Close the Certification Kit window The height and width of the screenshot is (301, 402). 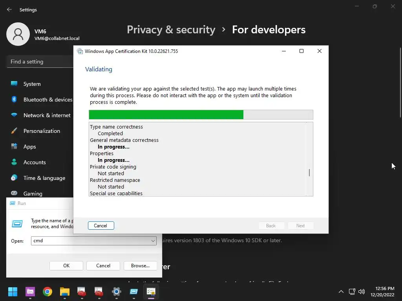[x=320, y=51]
